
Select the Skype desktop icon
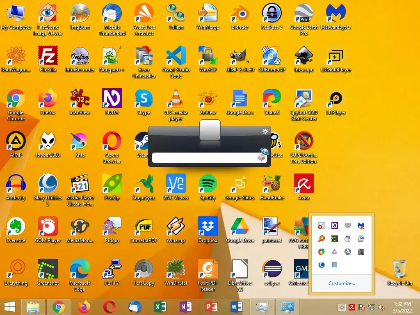tap(144, 102)
